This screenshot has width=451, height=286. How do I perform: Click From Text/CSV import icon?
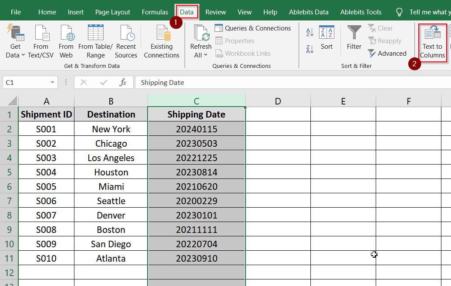42,32
